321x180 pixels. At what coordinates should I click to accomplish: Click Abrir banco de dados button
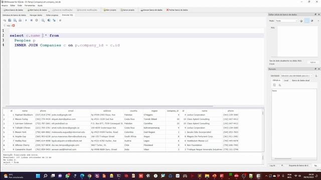[37, 10]
